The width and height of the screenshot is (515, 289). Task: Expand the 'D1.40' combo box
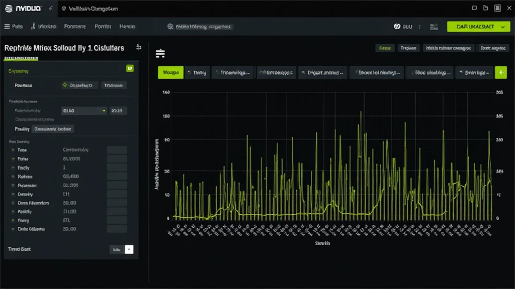pyautogui.click(x=84, y=110)
